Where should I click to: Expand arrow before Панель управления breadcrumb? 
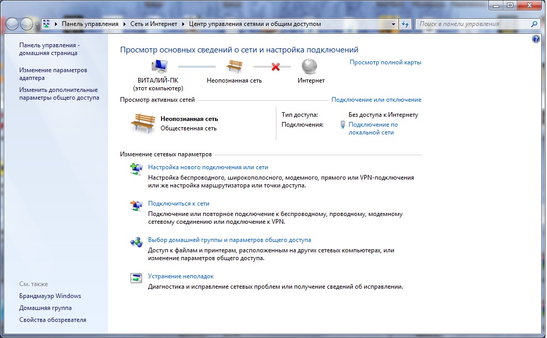[x=56, y=24]
